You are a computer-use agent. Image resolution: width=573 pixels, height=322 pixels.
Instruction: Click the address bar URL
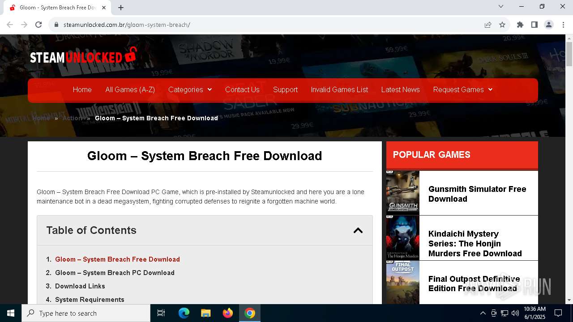click(x=127, y=25)
